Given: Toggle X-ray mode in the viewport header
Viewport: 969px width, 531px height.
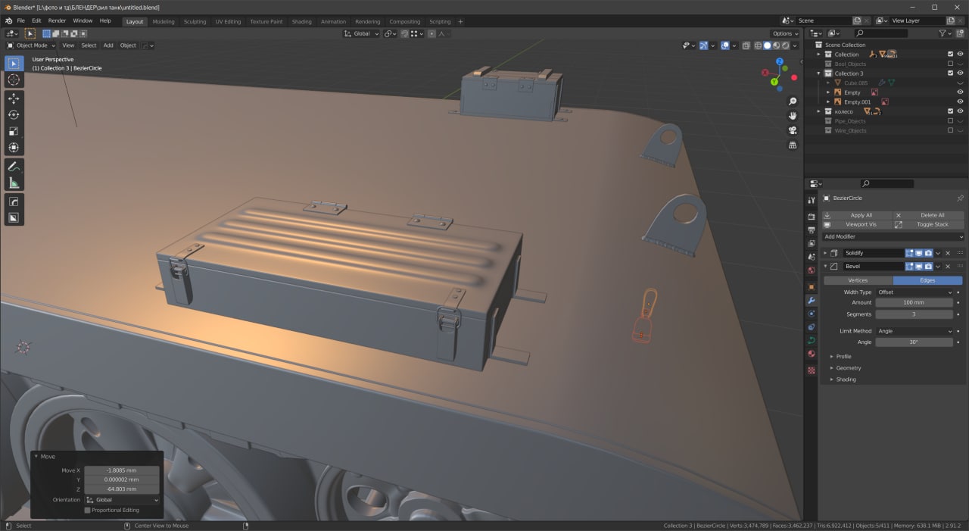Looking at the screenshot, I should pyautogui.click(x=746, y=45).
